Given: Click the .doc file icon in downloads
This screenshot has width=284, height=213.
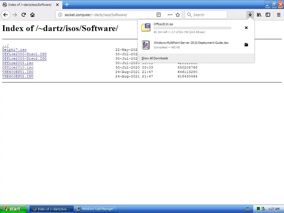Looking at the screenshot, I should coord(146,45).
